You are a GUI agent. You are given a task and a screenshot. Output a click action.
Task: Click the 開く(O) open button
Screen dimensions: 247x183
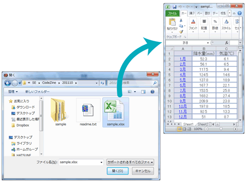tap(118, 171)
